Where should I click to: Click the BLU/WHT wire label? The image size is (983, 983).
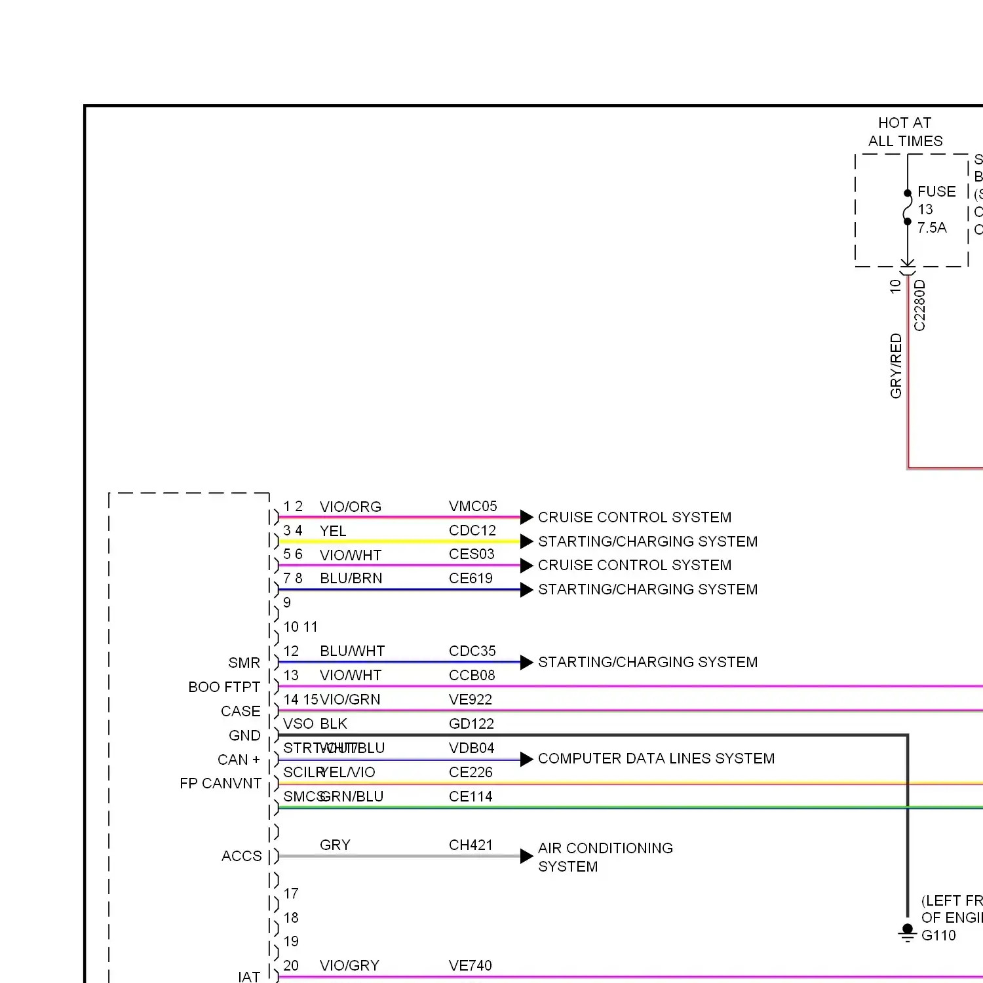[352, 651]
